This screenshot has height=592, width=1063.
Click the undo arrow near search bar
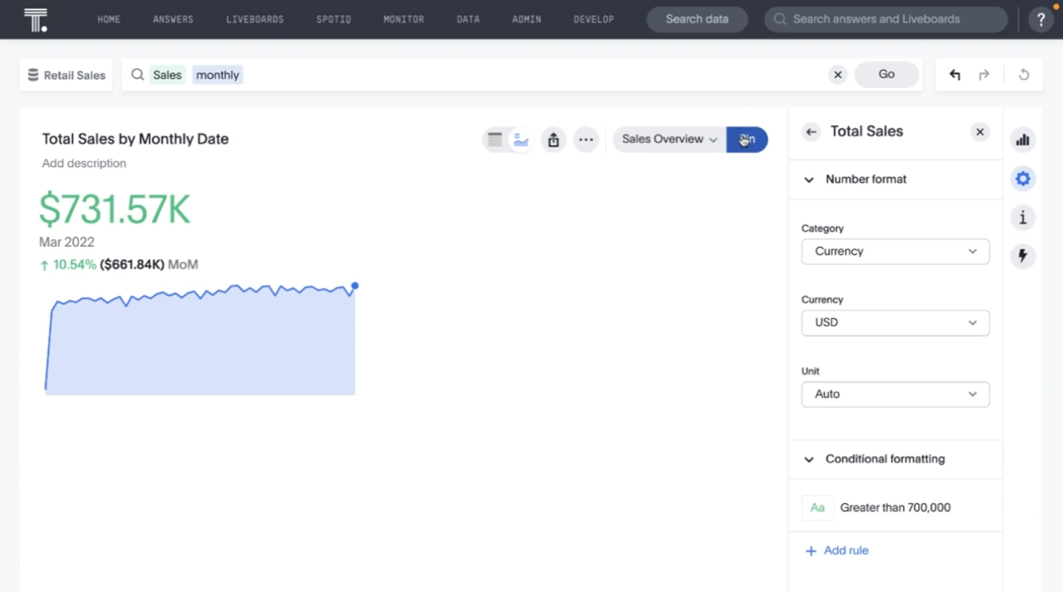coord(954,75)
